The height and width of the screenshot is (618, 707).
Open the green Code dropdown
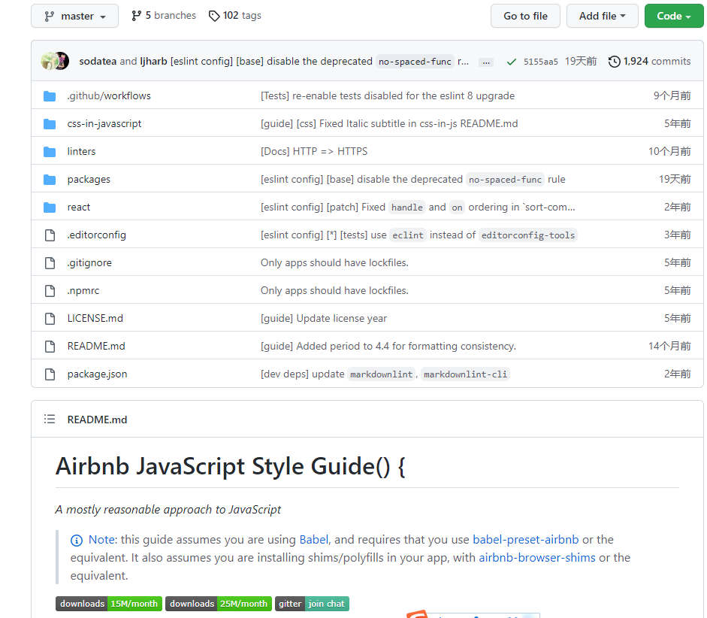(674, 17)
